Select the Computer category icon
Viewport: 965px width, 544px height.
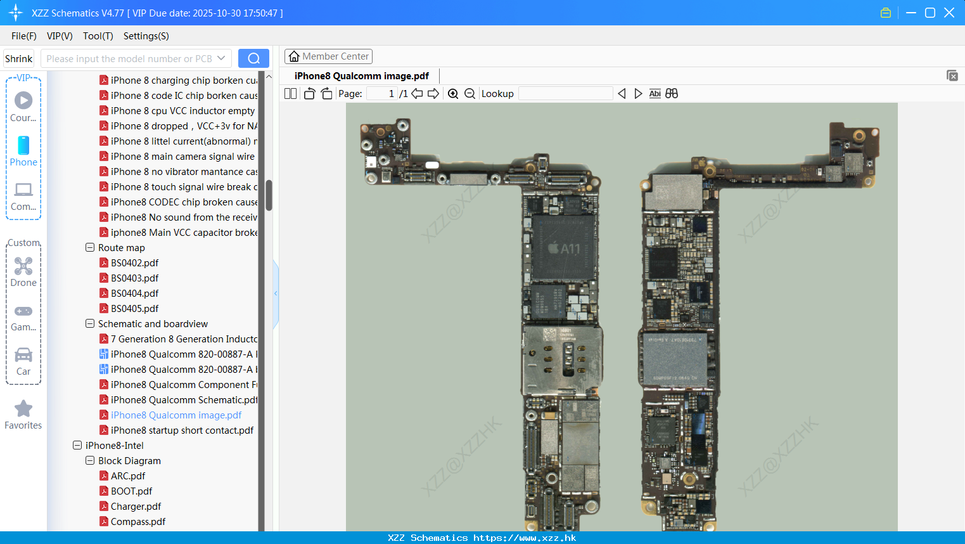tap(23, 196)
